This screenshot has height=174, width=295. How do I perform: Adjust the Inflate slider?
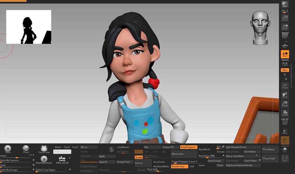pyautogui.click(x=17, y=156)
